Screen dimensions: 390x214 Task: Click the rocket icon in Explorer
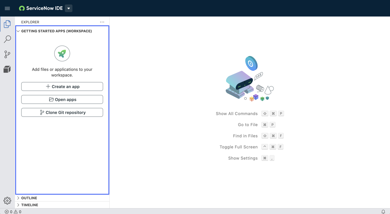[62, 53]
